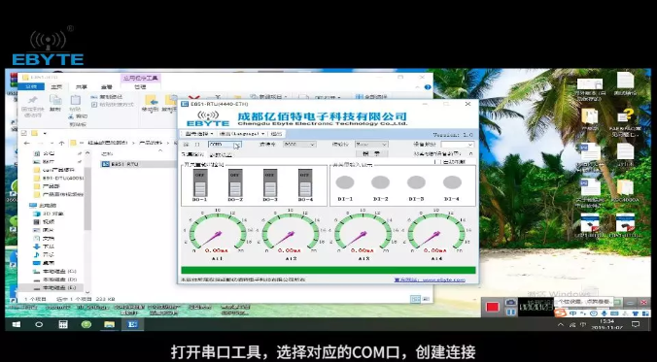Collapse the Explorer ribbon chevron
Viewport: 657px width, 362px height.
(x=417, y=87)
